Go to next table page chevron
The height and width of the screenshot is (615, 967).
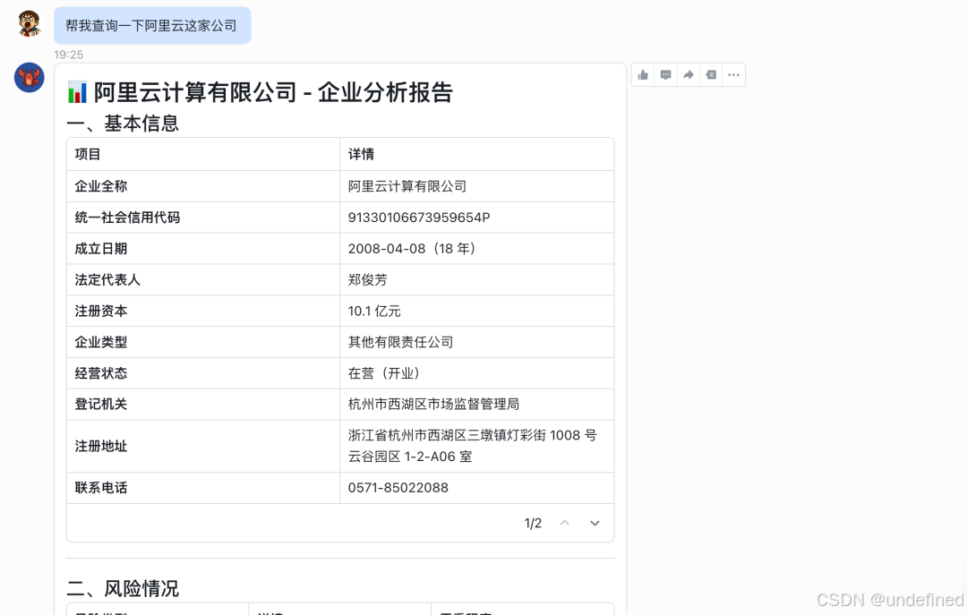tap(595, 523)
